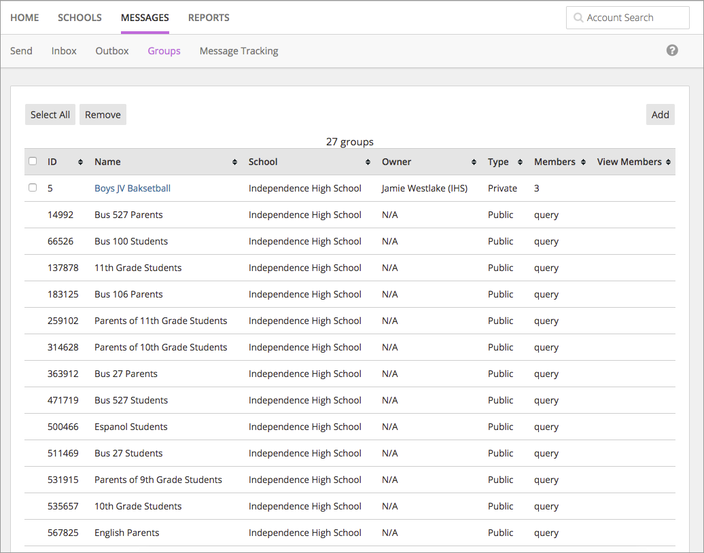Click Parents of 10th Grade Students
Image resolution: width=704 pixels, height=553 pixels.
click(x=161, y=347)
